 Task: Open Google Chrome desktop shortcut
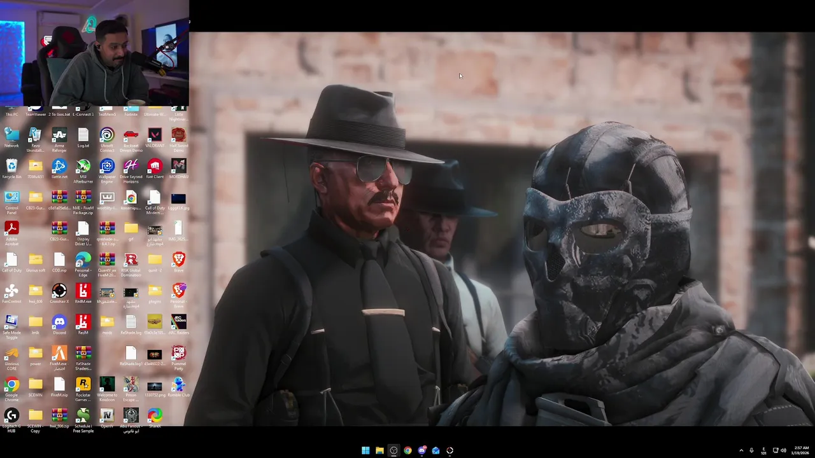(x=11, y=389)
